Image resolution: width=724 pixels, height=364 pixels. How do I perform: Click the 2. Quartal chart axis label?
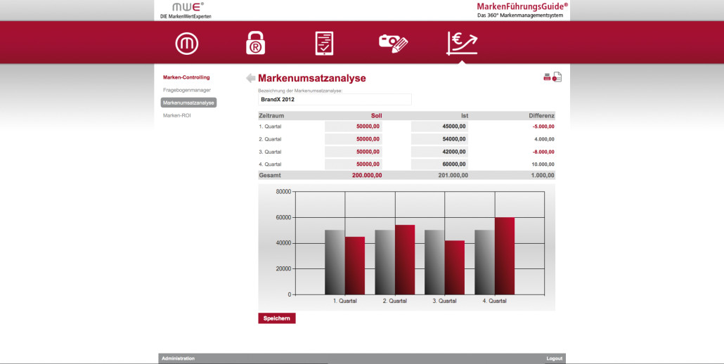coord(395,301)
